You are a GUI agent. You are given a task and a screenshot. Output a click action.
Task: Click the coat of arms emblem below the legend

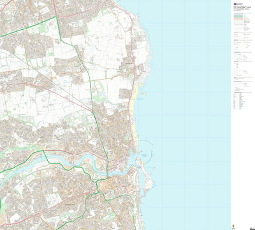[x=233, y=226]
